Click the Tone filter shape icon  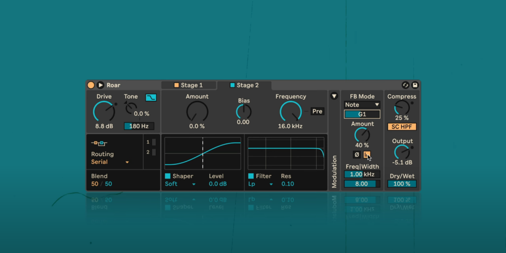pyautogui.click(x=151, y=98)
